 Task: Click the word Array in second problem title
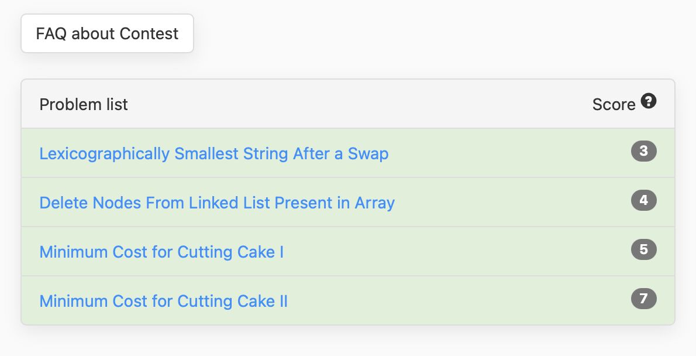[375, 203]
